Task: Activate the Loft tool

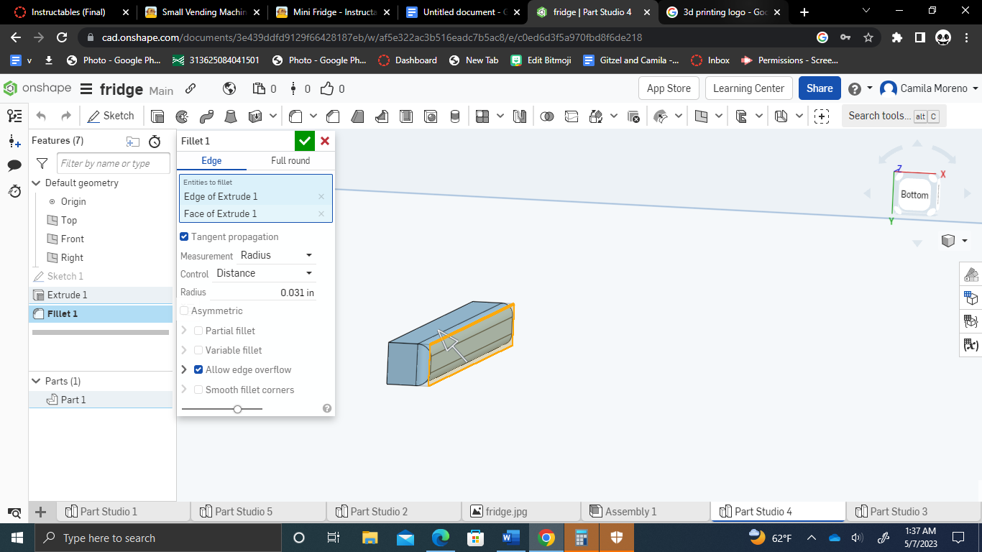Action: coord(231,116)
